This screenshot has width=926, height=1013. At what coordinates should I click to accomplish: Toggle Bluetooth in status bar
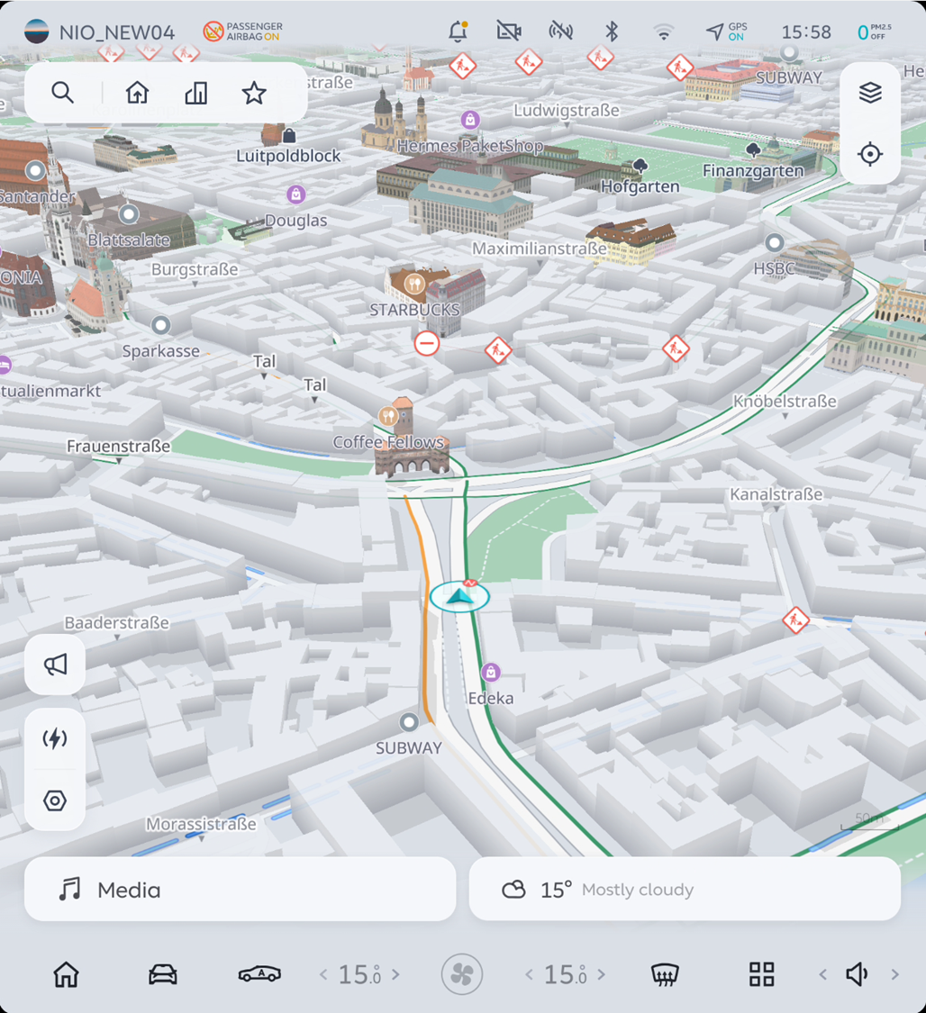click(612, 32)
